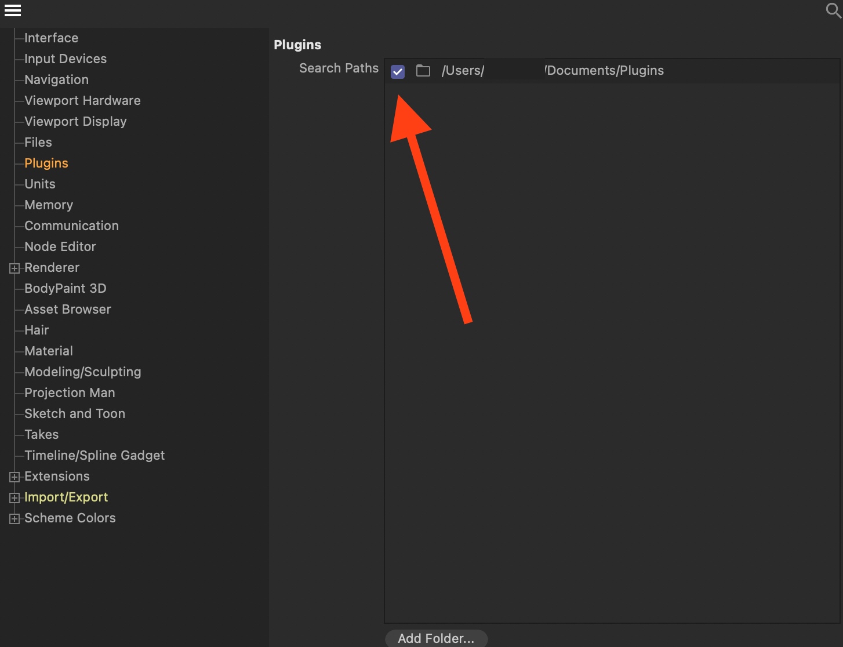The height and width of the screenshot is (647, 843).
Task: Click the search magnifier icon
Action: click(x=832, y=10)
